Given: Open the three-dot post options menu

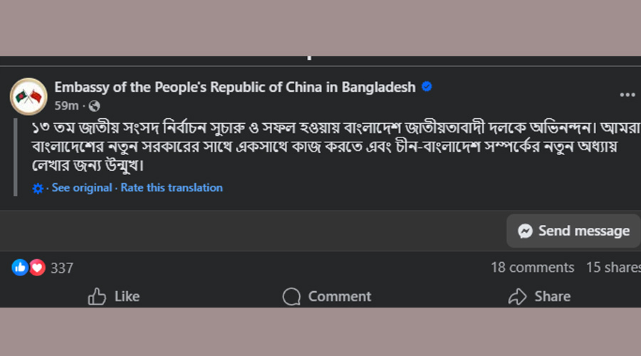Looking at the screenshot, I should [627, 95].
